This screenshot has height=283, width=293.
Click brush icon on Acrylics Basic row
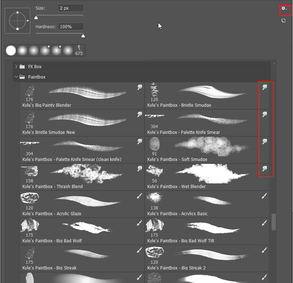264,196
